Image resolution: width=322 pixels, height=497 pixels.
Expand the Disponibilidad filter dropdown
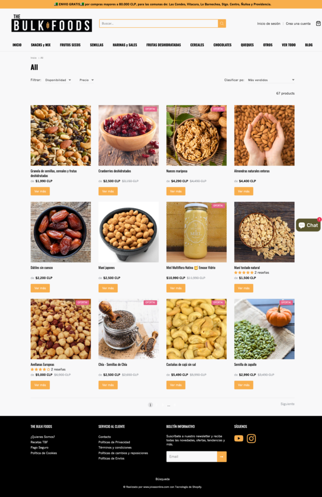(58, 80)
